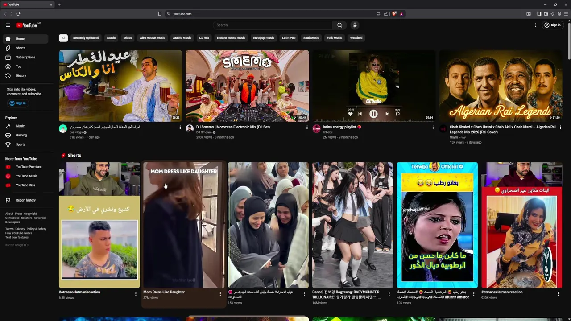The height and width of the screenshot is (321, 571).
Task: Open YouTube Music in the sidebar
Action: 25,176
